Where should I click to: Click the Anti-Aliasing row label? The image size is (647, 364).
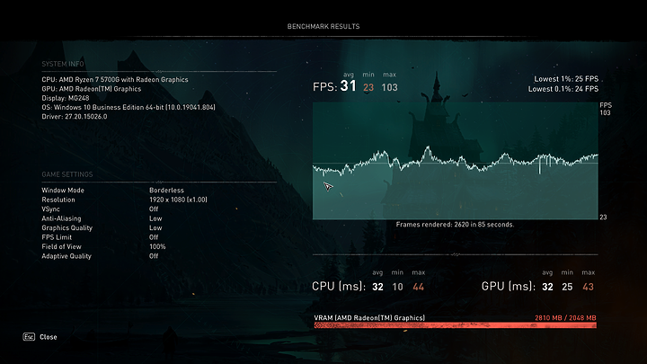point(61,218)
